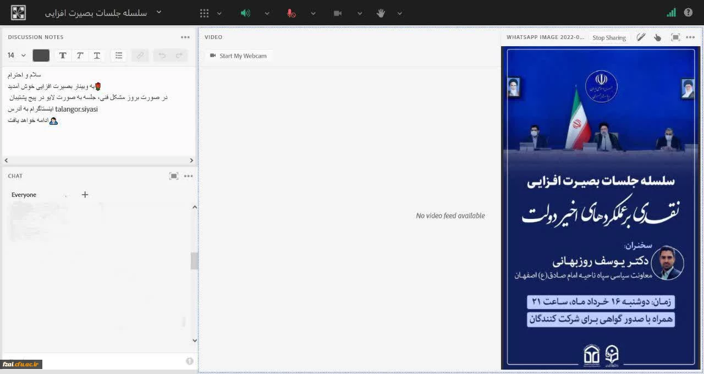This screenshot has width=704, height=374.
Task: Select the draw pencil tool in share pod
Action: (x=641, y=37)
